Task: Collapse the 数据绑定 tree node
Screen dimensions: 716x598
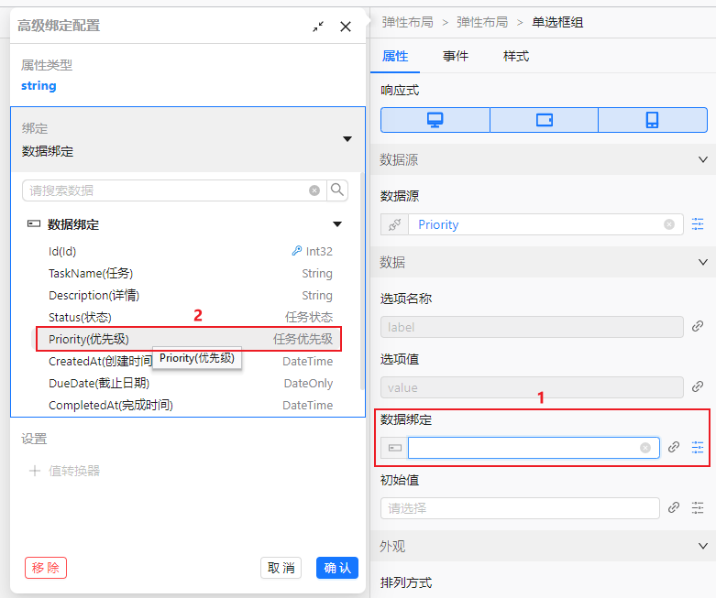Action: (337, 224)
